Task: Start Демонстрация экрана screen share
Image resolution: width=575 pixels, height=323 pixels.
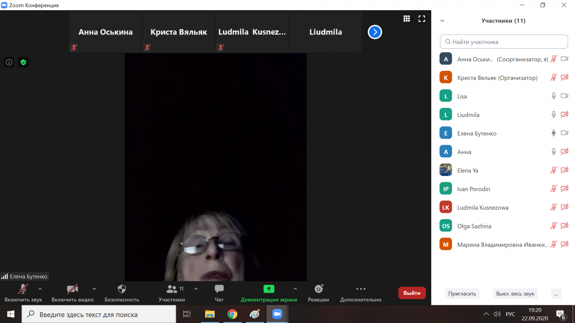Action: click(x=269, y=293)
